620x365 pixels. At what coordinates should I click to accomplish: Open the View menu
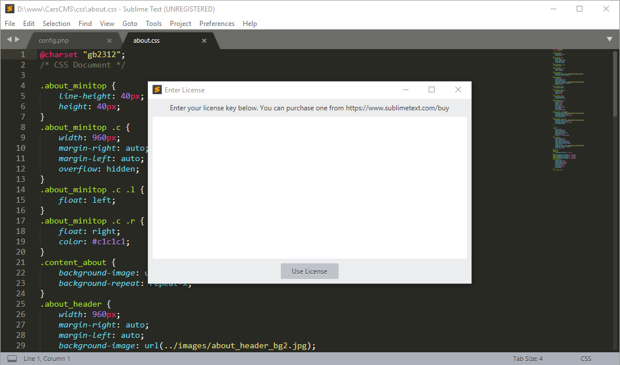pos(107,24)
